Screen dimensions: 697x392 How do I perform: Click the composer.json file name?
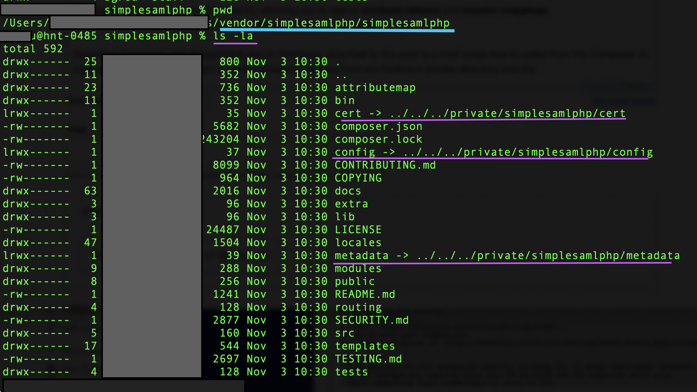pos(378,126)
